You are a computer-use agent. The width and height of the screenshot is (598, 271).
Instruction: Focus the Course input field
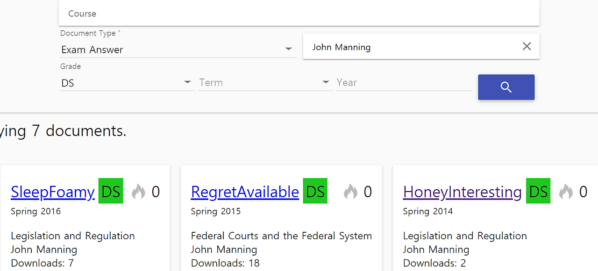(x=299, y=14)
